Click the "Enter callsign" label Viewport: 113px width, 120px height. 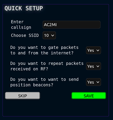click(x=21, y=25)
